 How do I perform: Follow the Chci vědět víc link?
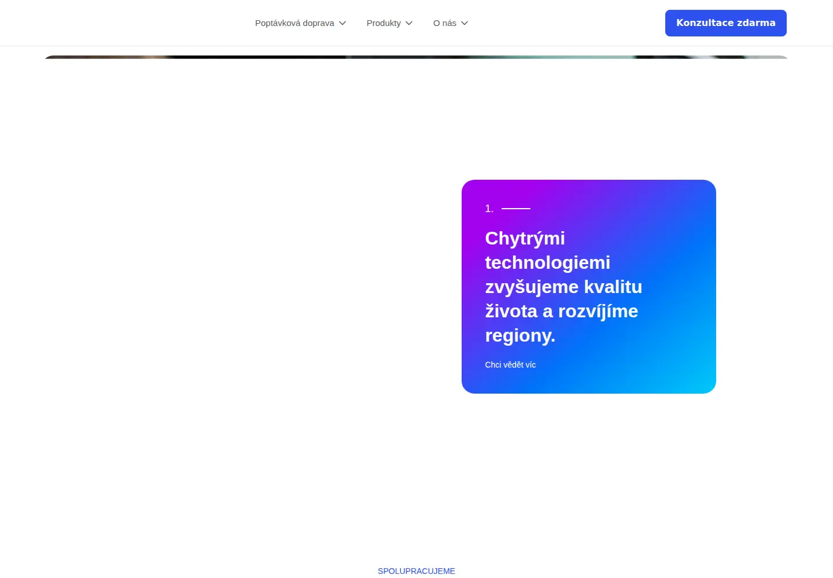coord(510,365)
